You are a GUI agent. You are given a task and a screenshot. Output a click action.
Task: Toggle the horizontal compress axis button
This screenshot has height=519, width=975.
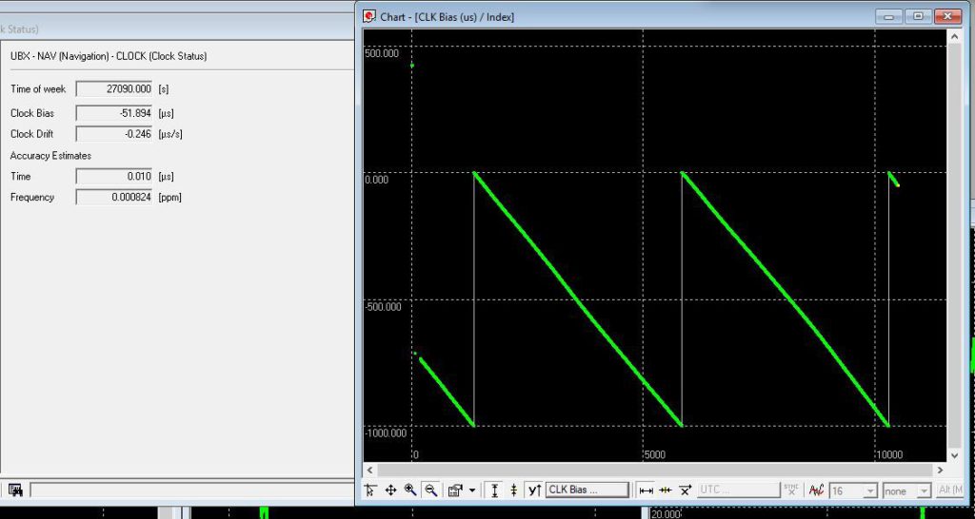pyautogui.click(x=666, y=490)
